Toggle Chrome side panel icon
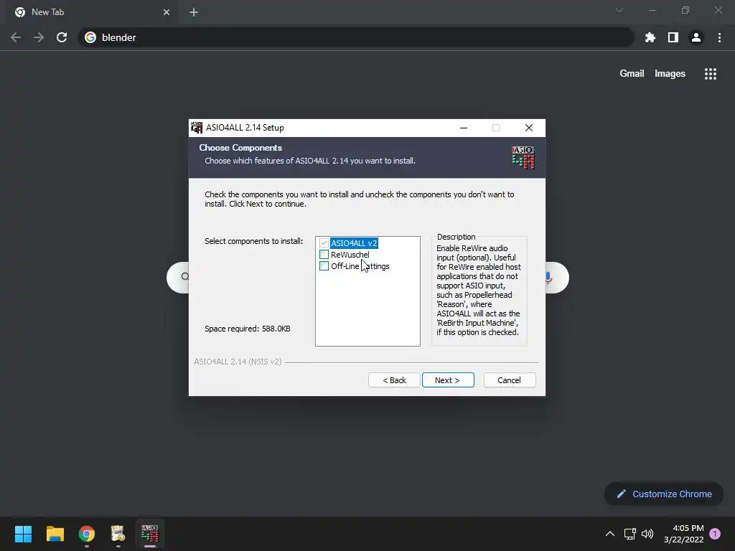 click(x=673, y=37)
